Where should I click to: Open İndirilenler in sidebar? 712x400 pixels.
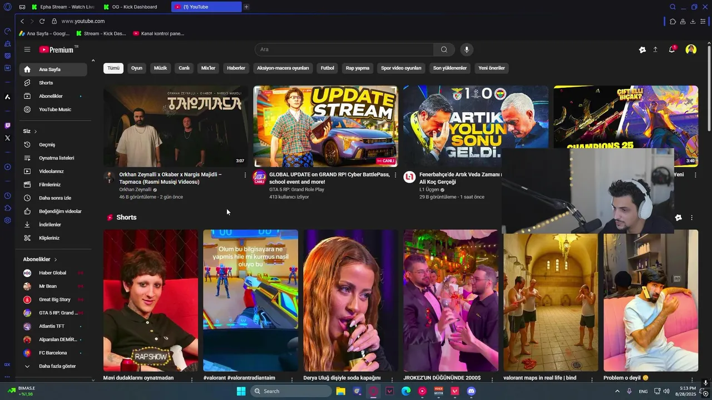point(53,224)
